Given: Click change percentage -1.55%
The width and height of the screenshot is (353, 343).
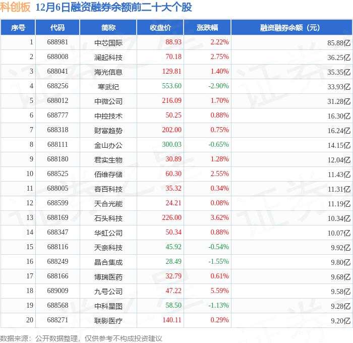Looking at the screenshot, I should [218, 262].
